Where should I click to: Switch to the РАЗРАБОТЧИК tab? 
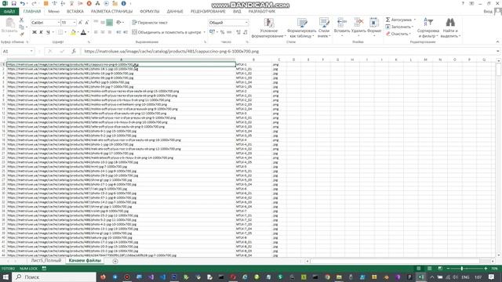[262, 12]
